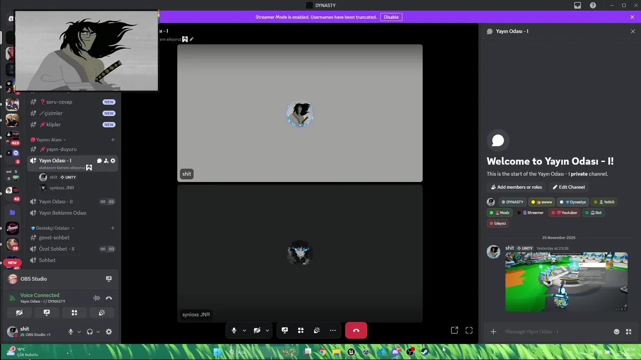This screenshot has width=641, height=360.
Task: Pop out the call window
Action: click(454, 330)
